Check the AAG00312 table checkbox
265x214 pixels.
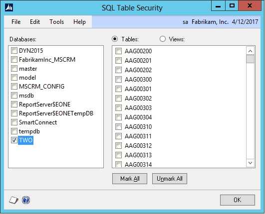118,145
